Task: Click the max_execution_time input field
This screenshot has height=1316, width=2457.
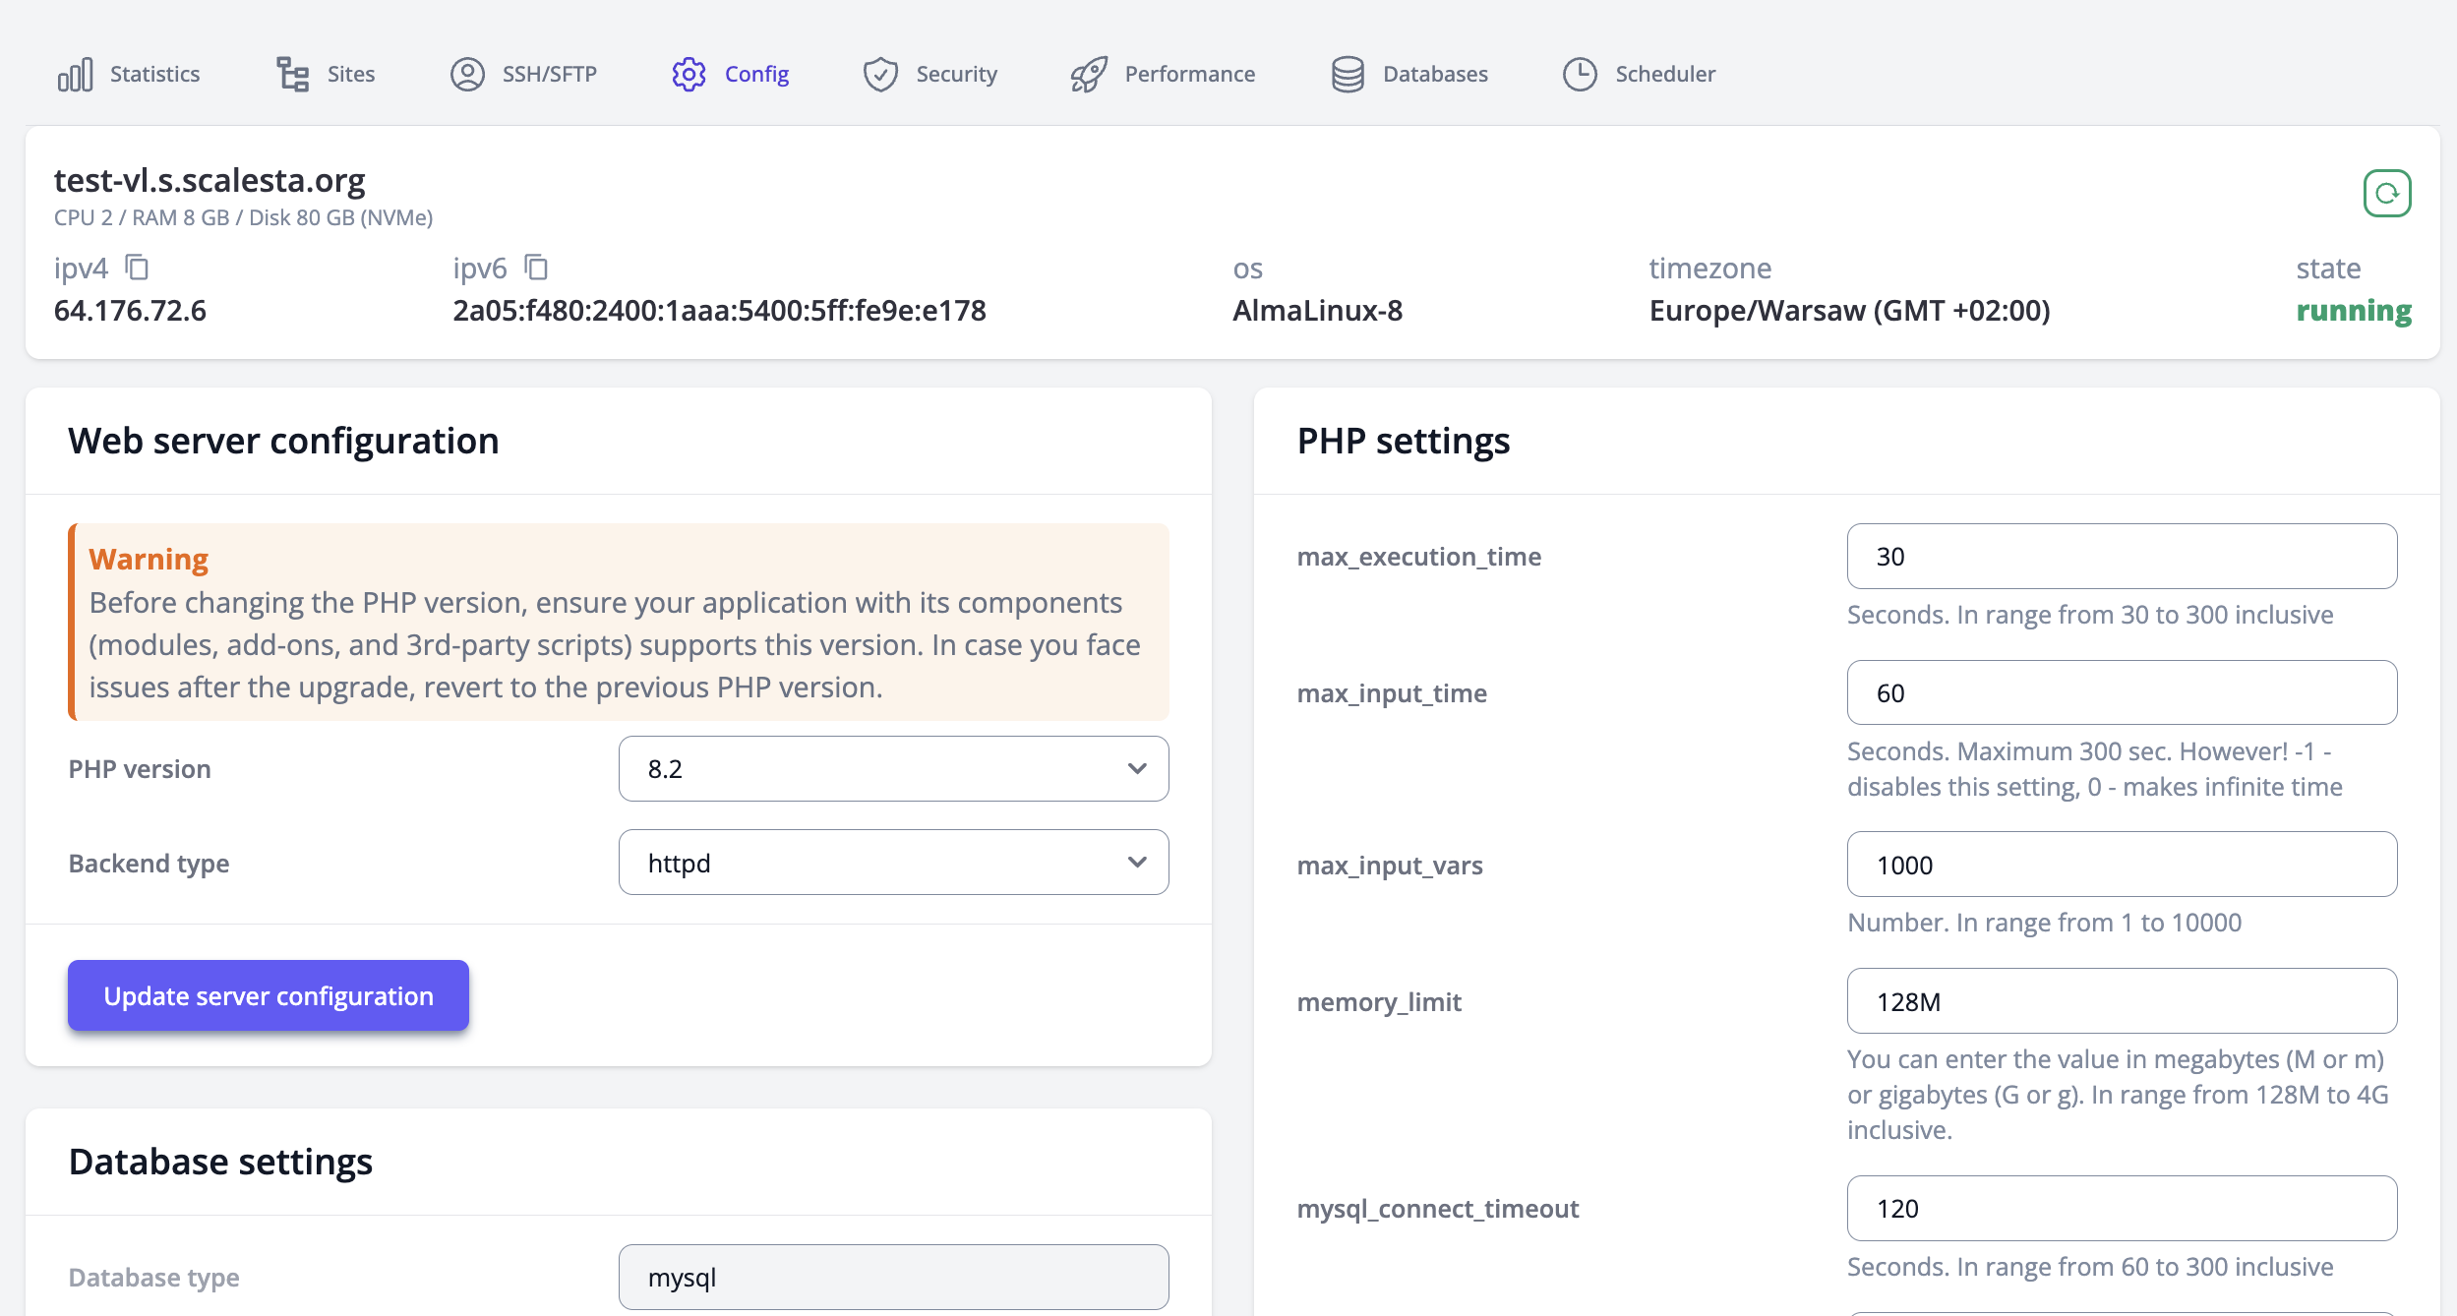Action: tap(2122, 557)
